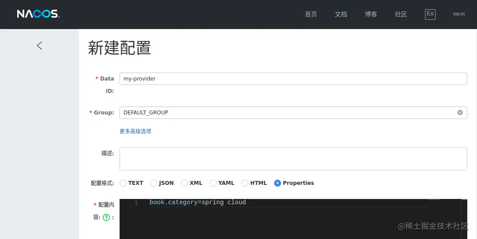This screenshot has width=477, height=239.
Task: Go back using the left arrow icon
Action: tap(39, 46)
